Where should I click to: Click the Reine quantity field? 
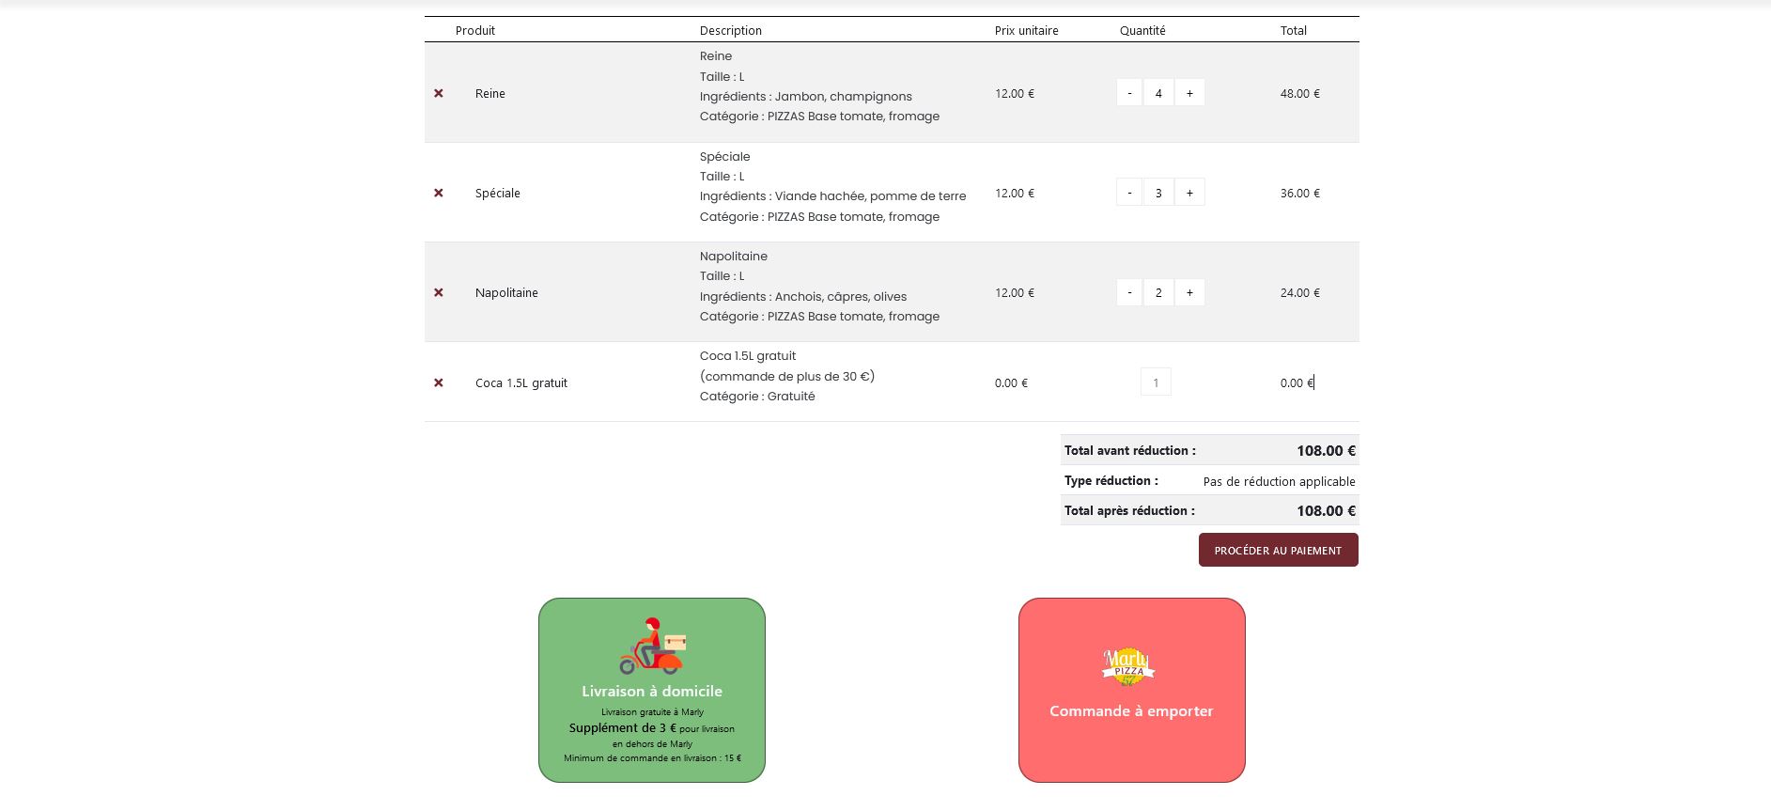1158,93
